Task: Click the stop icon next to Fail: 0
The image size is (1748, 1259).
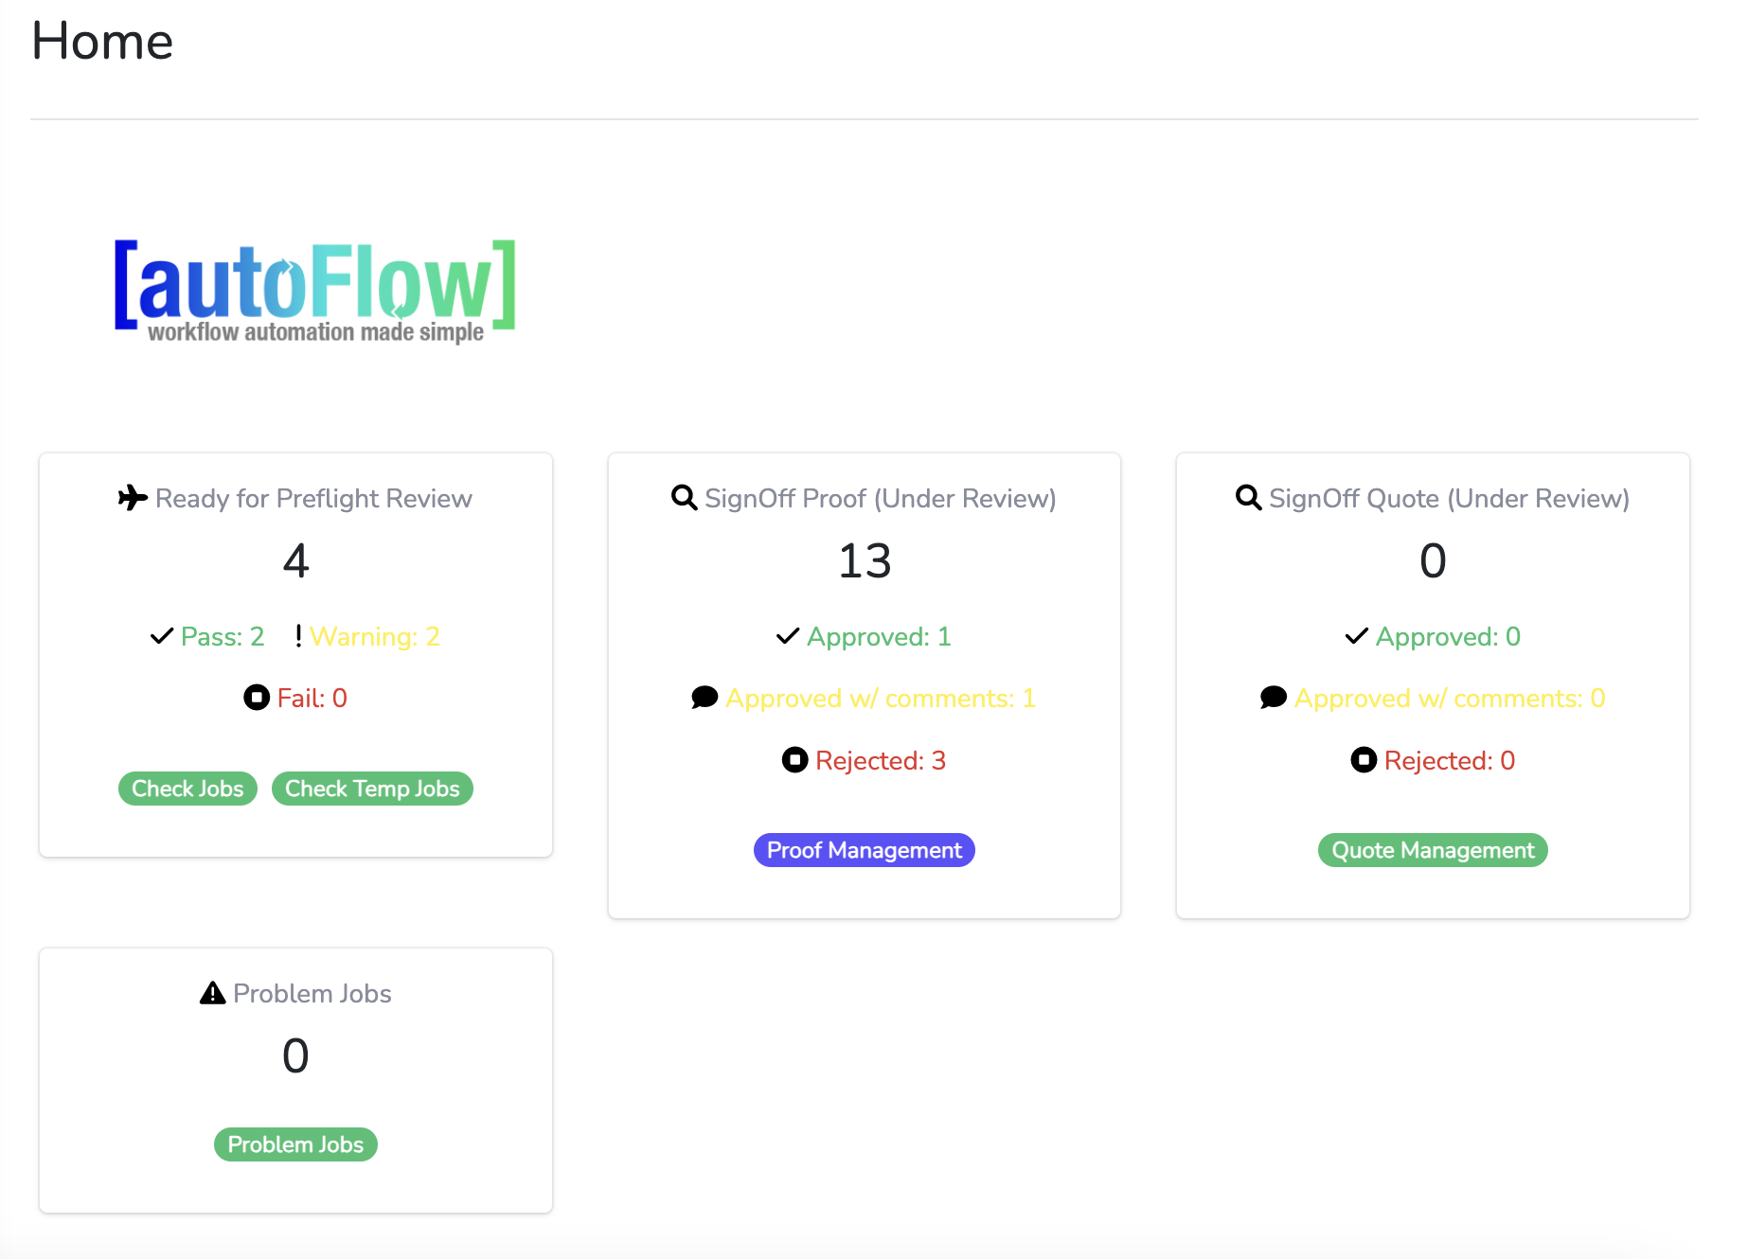Action: 257,698
